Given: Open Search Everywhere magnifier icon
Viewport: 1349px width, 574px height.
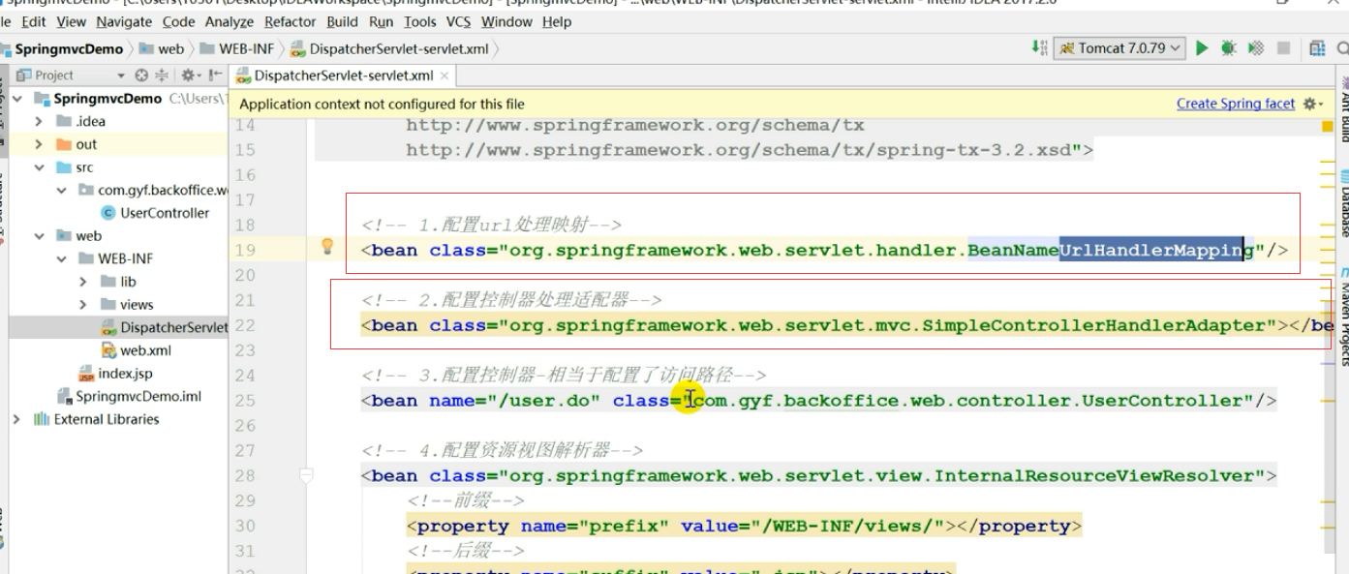Looking at the screenshot, I should 1343,47.
